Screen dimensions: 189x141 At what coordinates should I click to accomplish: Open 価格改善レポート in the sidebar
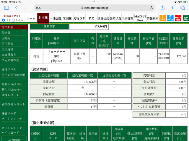click(13, 104)
